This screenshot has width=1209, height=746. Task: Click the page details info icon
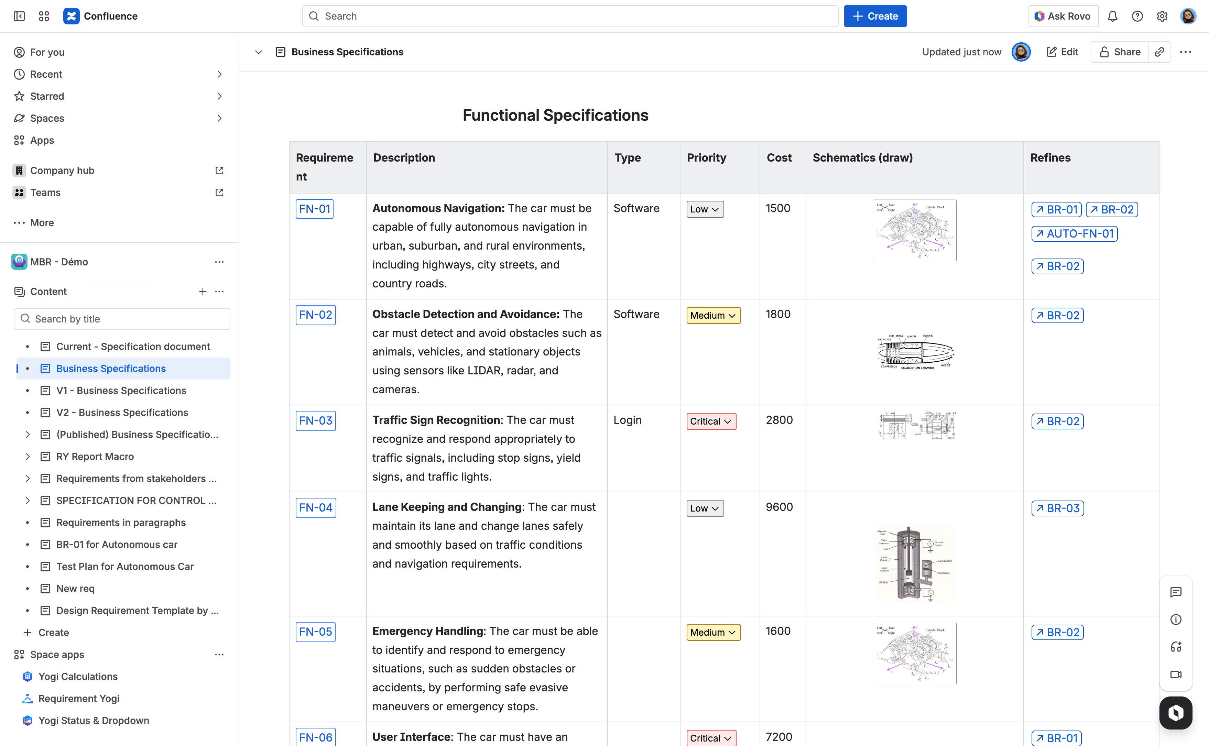(1175, 620)
